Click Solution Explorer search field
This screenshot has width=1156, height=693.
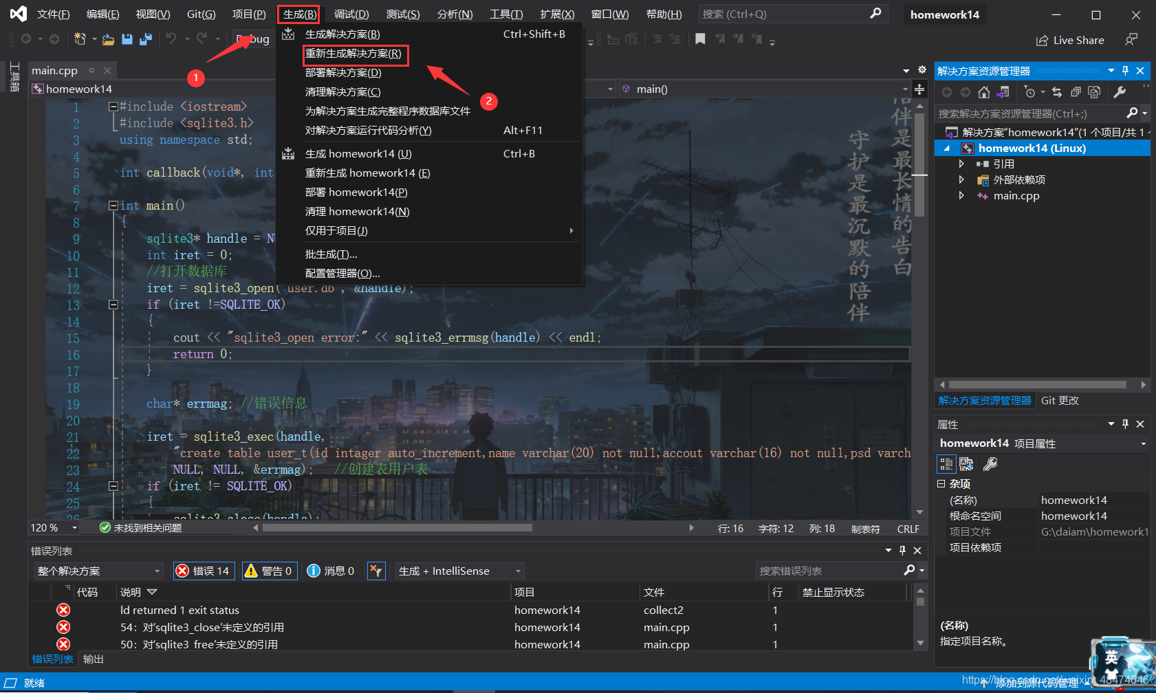pos(1030,113)
